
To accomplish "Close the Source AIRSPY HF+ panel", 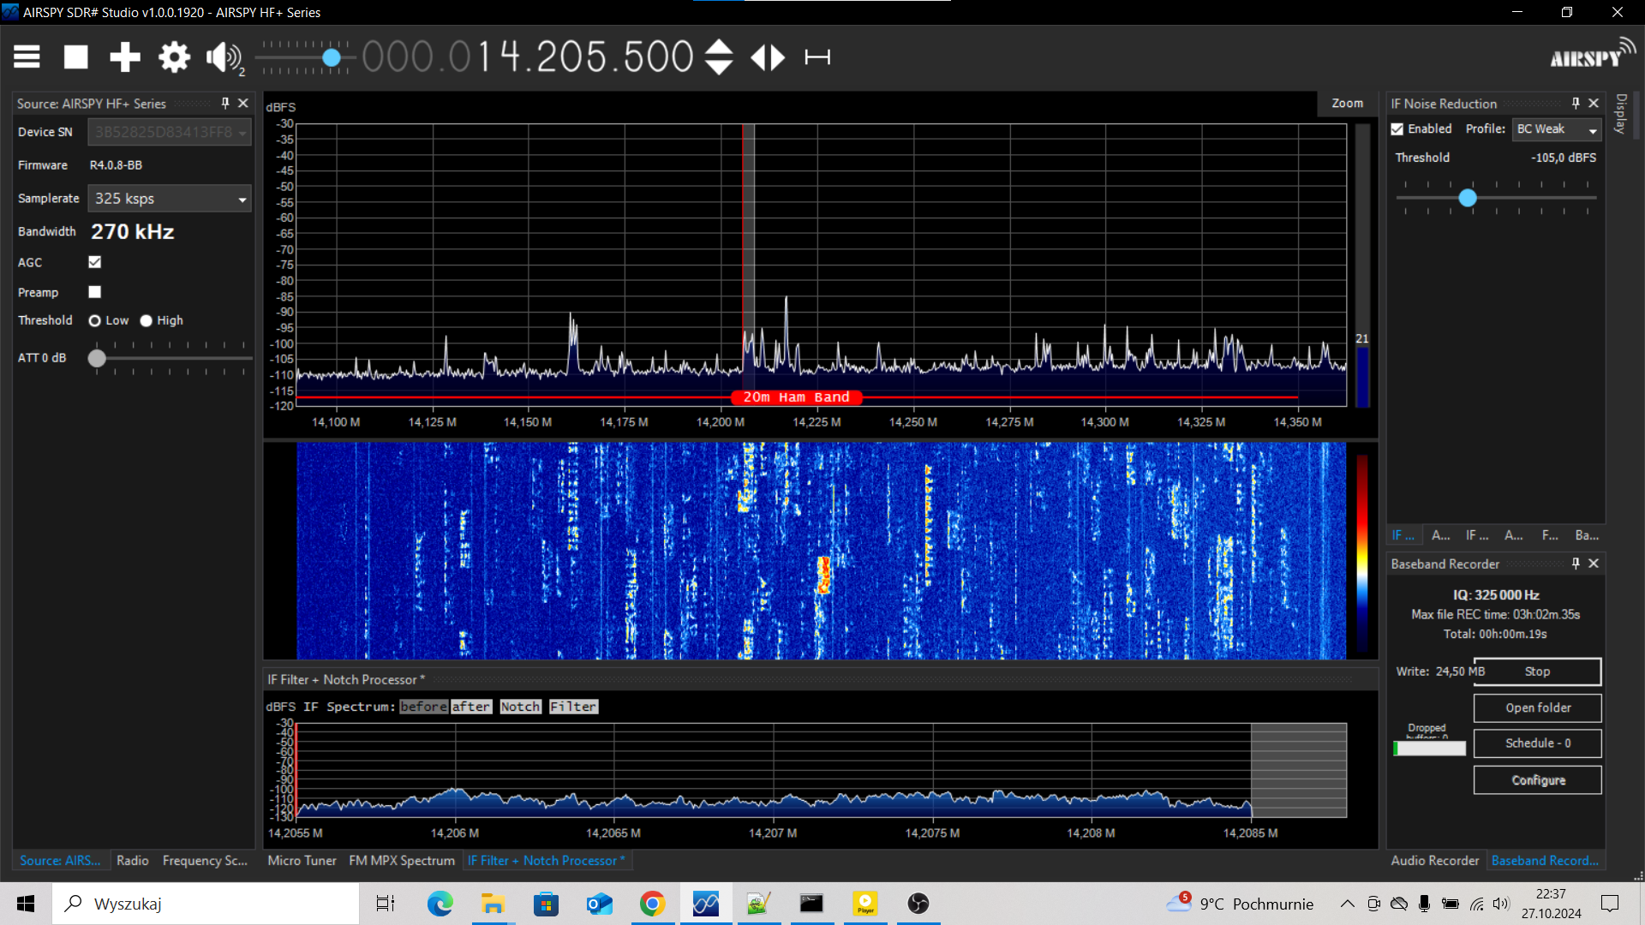I will point(243,103).
